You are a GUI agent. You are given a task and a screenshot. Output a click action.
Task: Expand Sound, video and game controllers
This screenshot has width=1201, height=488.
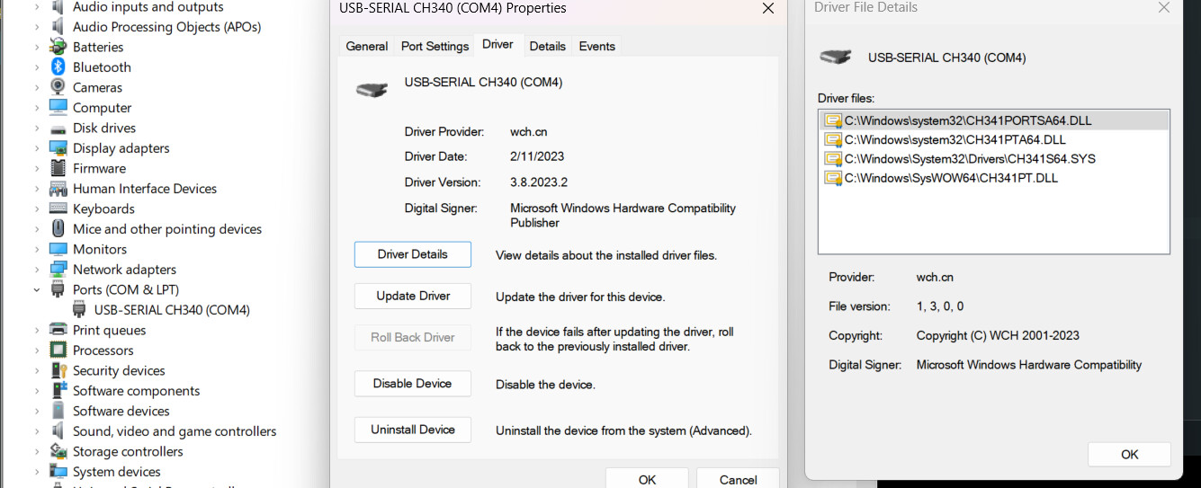pyautogui.click(x=37, y=431)
